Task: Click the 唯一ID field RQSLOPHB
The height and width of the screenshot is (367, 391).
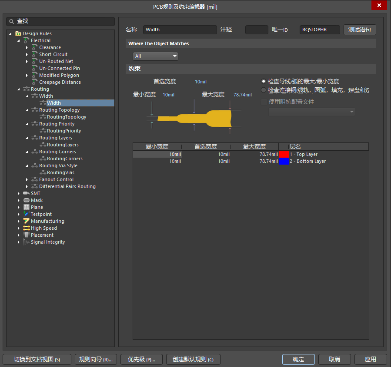Action: tap(320, 30)
